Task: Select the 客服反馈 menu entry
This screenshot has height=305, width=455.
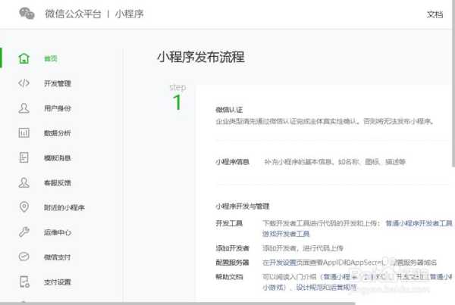Action: coord(58,182)
